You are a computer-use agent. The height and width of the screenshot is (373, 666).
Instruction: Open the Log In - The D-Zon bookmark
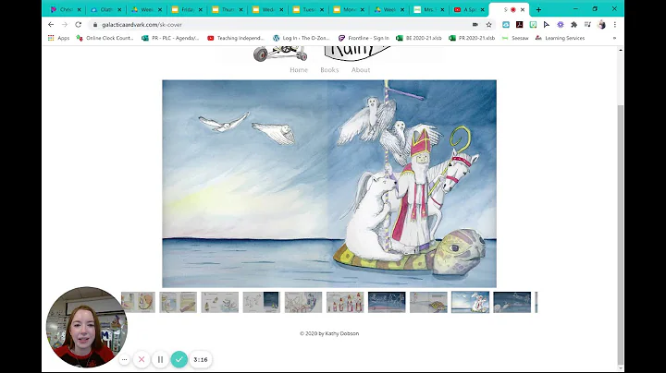coord(302,38)
